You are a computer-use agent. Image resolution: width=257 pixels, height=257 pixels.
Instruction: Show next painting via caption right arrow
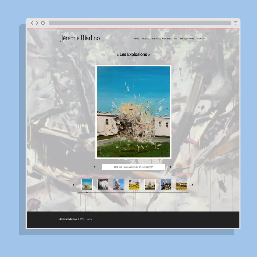(x=170, y=167)
